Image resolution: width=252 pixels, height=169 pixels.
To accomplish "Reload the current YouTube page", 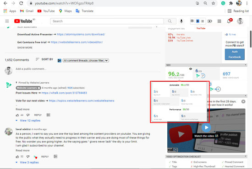I will click(x=21, y=3).
